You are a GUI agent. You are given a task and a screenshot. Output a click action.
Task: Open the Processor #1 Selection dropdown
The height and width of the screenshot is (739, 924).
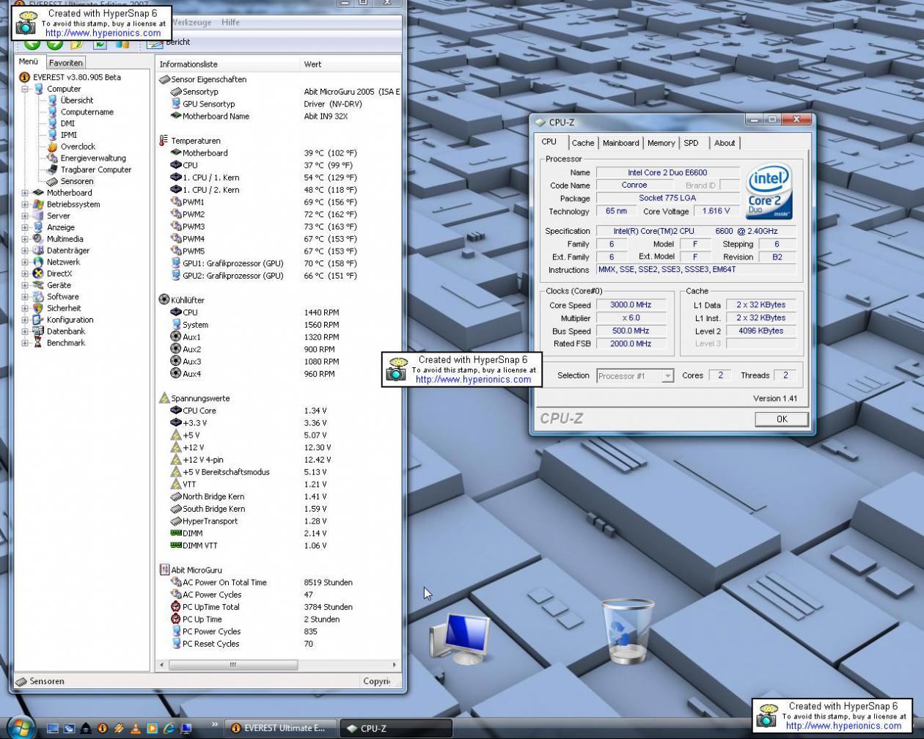click(635, 376)
